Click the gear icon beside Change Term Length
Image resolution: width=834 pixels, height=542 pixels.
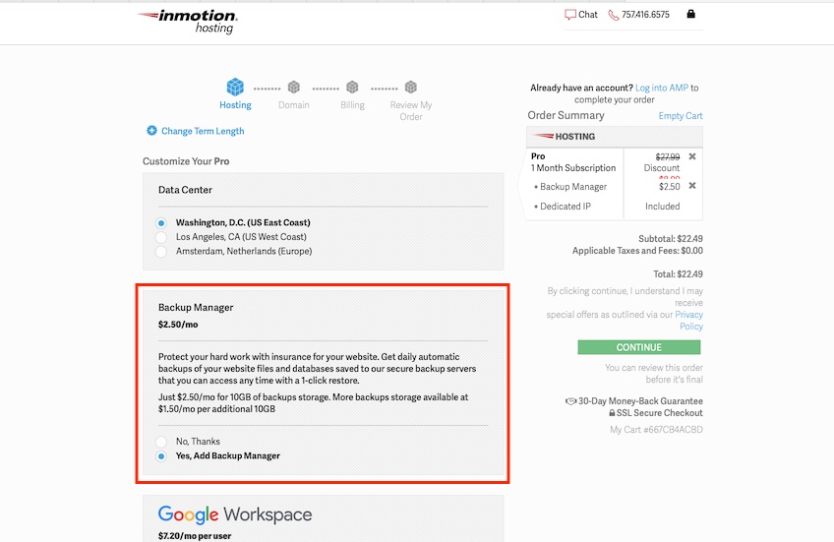click(x=151, y=130)
